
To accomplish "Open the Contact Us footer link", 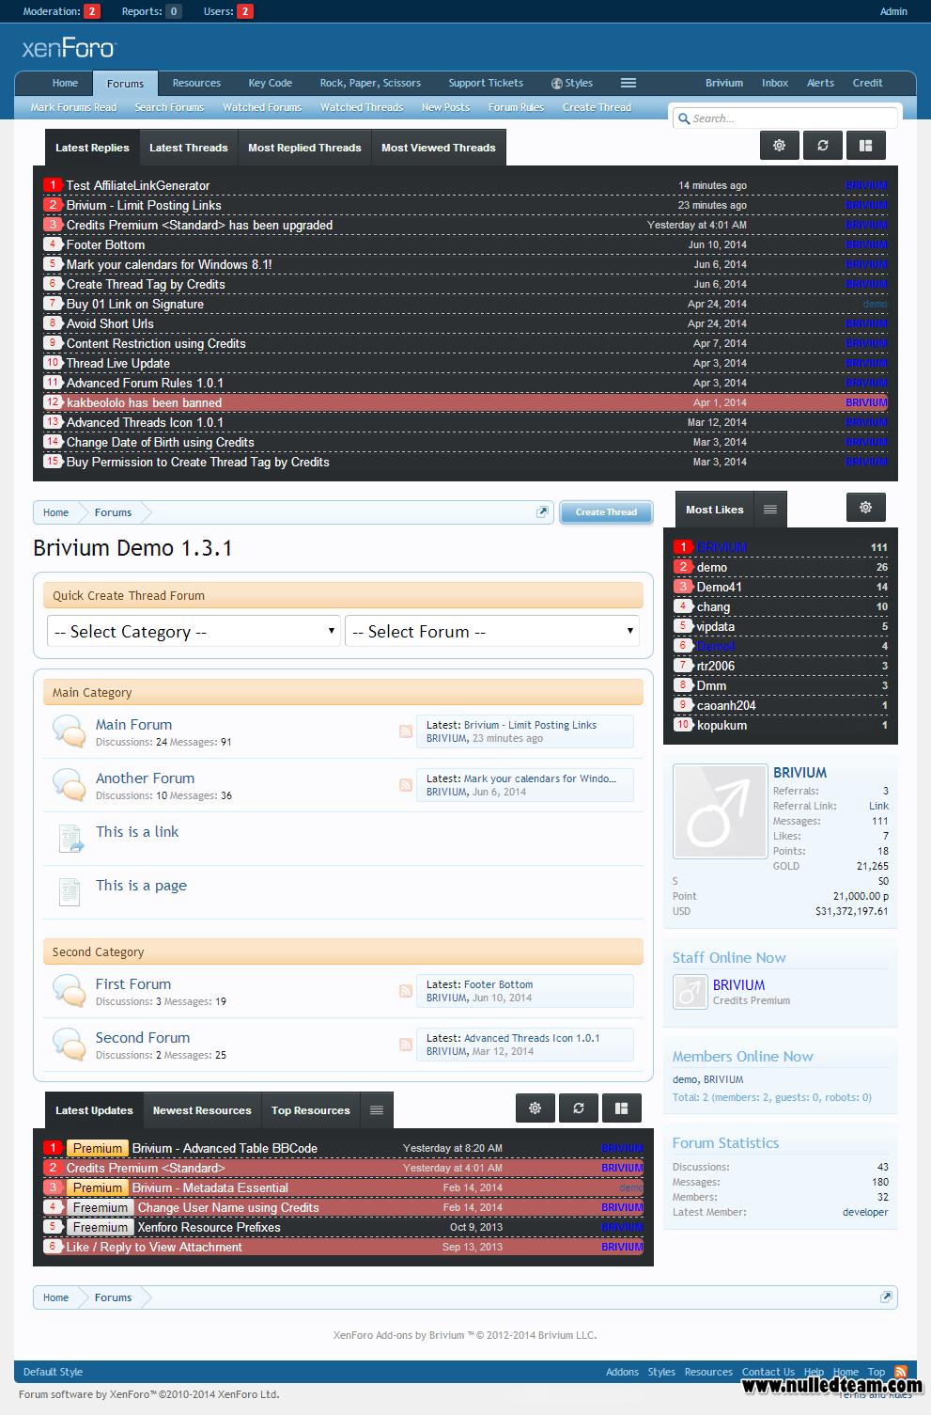I will coord(768,1372).
